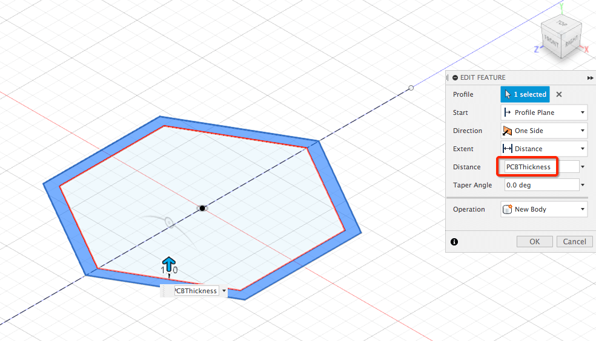Open the Operation 'New Body' dropdown

pyautogui.click(x=544, y=209)
